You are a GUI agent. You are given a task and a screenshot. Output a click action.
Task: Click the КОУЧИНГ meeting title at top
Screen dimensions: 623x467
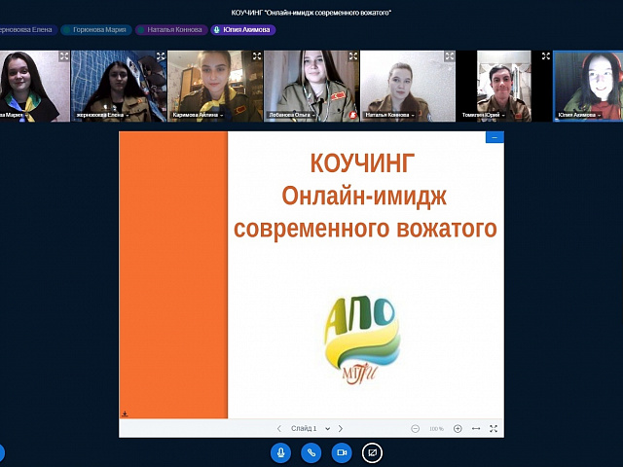tap(311, 13)
